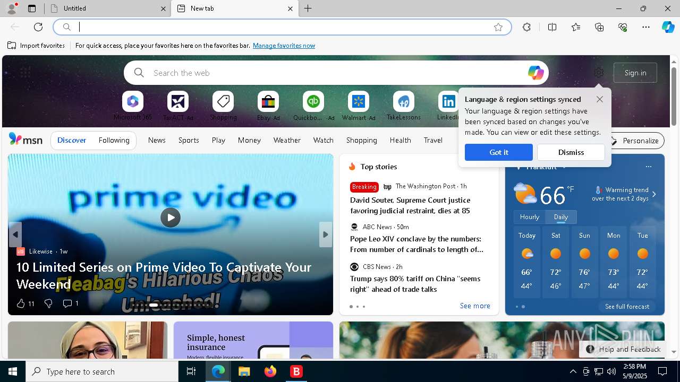Viewport: 680px width, 382px height.
Task: Like the Prime Video article
Action: coord(21,303)
